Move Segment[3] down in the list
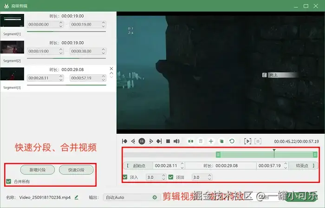The width and height of the screenshot is (325, 208). click(x=111, y=77)
